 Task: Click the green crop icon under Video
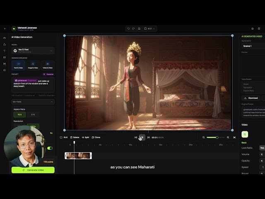pos(245,134)
